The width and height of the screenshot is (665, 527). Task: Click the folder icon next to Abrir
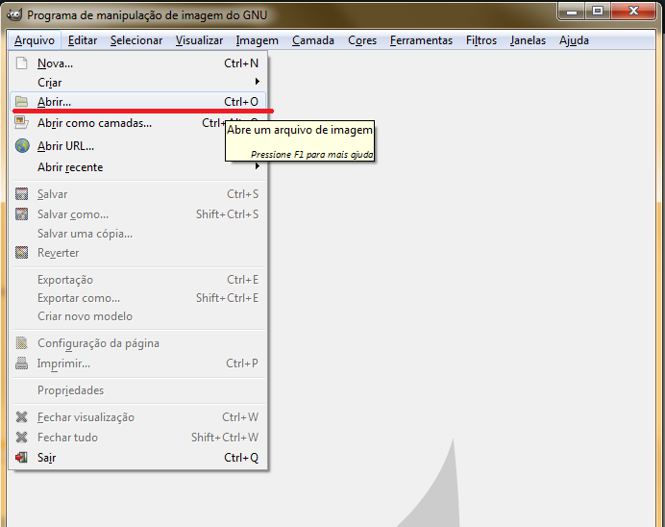(x=22, y=102)
